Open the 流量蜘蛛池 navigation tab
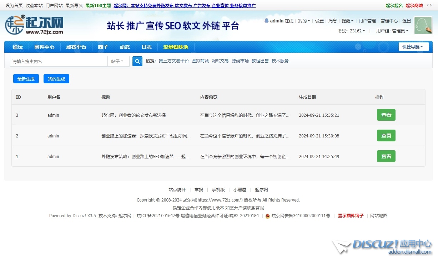 [x=176, y=47]
